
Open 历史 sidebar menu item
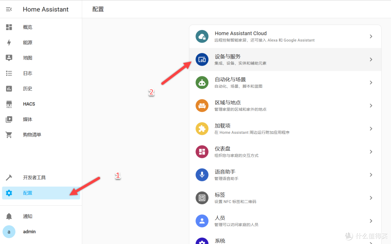pos(41,89)
